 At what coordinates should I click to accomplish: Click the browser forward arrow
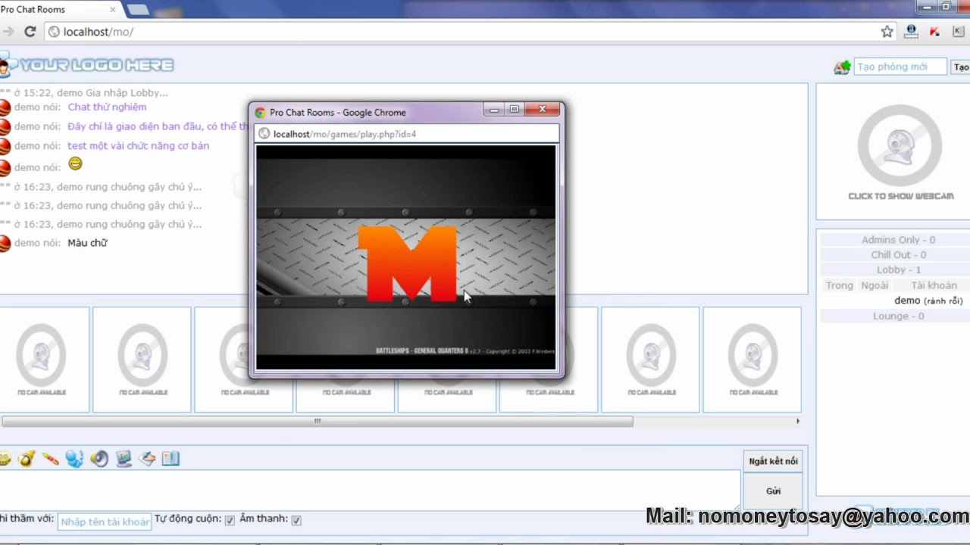(8, 32)
